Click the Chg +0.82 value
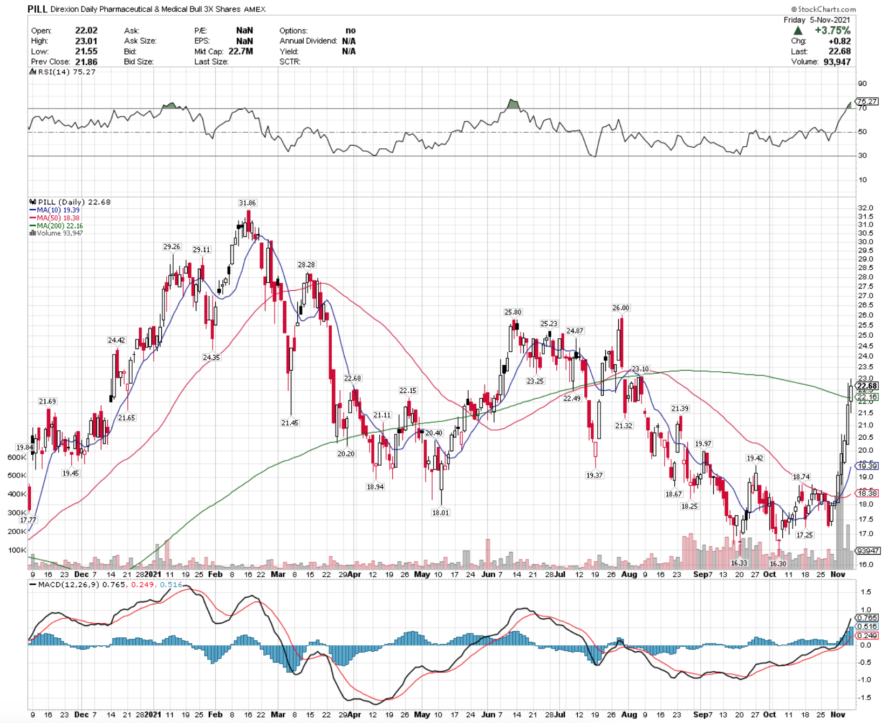This screenshot has height=723, width=888. pos(840,41)
